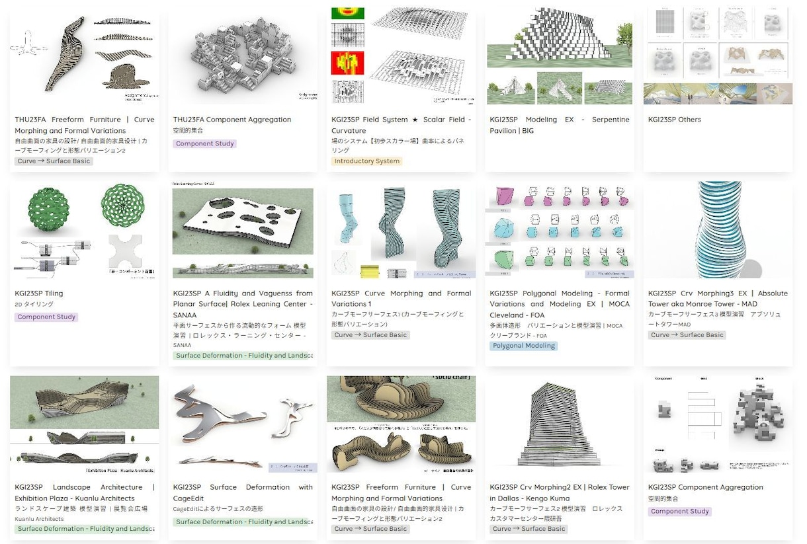Select Component Study tag on THU23FA Component Aggregation

point(204,143)
